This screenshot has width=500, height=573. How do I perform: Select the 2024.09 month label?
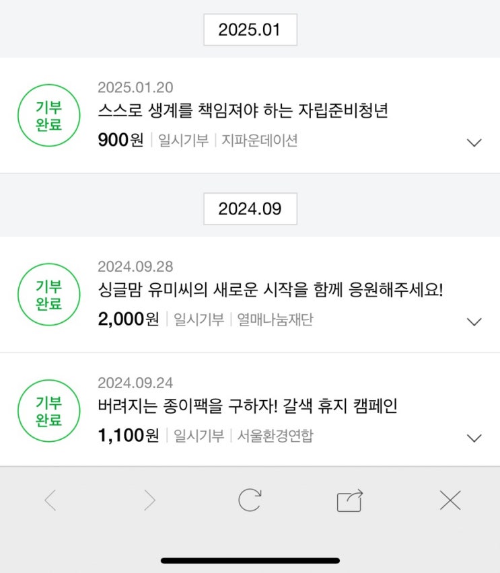coord(250,208)
